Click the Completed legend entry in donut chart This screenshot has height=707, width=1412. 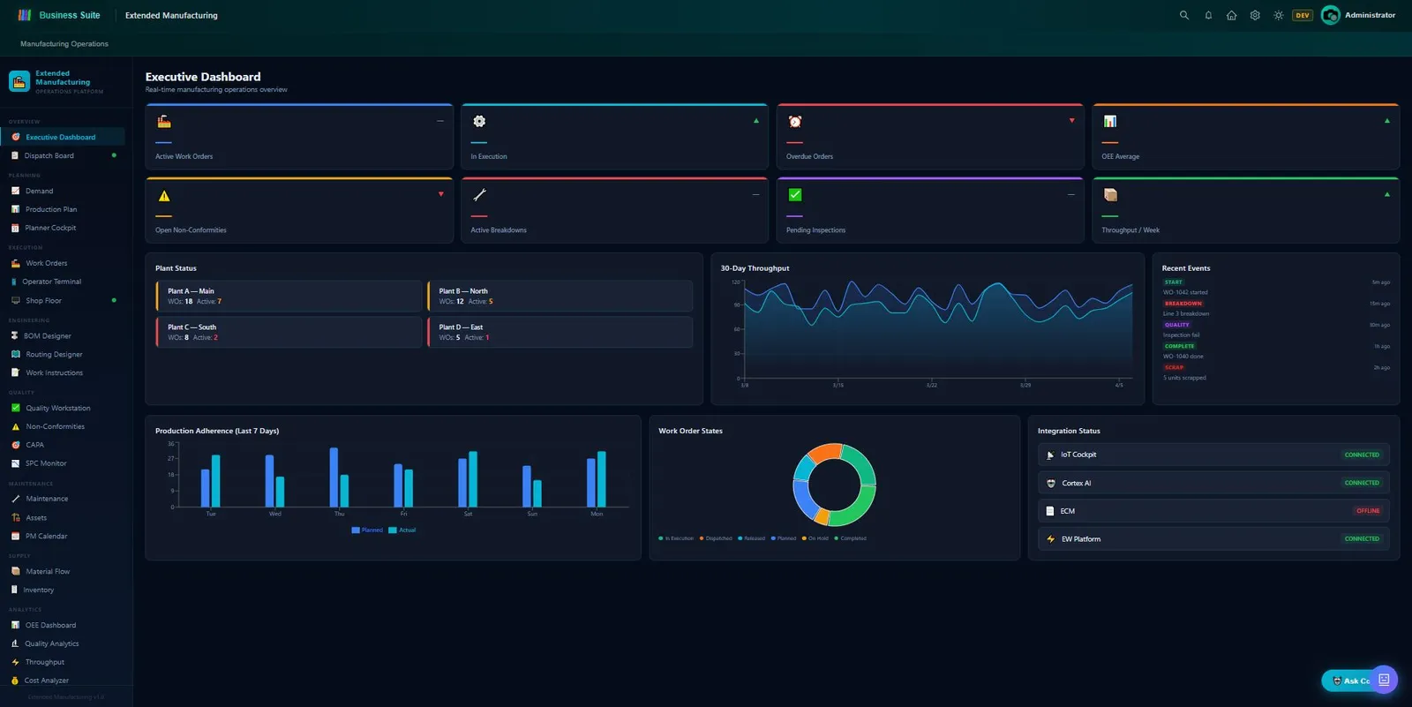[851, 538]
